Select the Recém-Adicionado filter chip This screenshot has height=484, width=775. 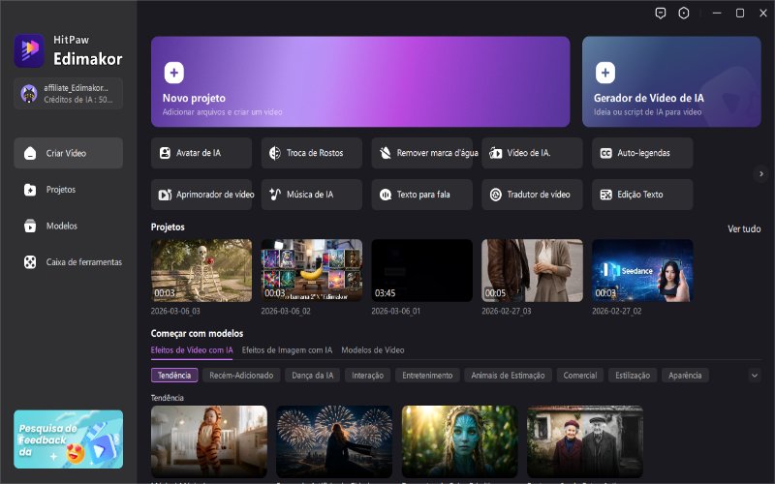241,376
